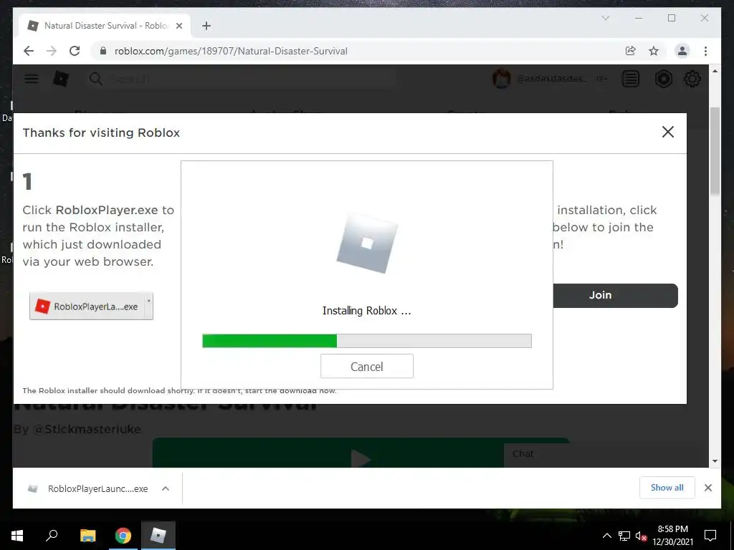The height and width of the screenshot is (550, 734).
Task: Close the downloads bar
Action: coord(707,488)
